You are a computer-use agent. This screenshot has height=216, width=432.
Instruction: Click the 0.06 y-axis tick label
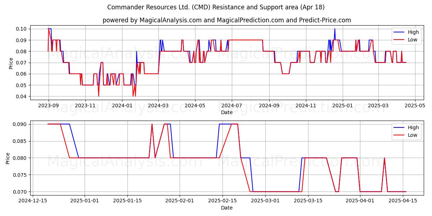click(22, 74)
